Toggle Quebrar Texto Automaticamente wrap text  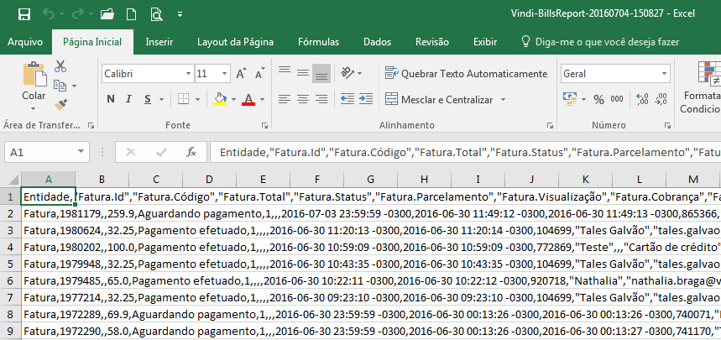(466, 74)
